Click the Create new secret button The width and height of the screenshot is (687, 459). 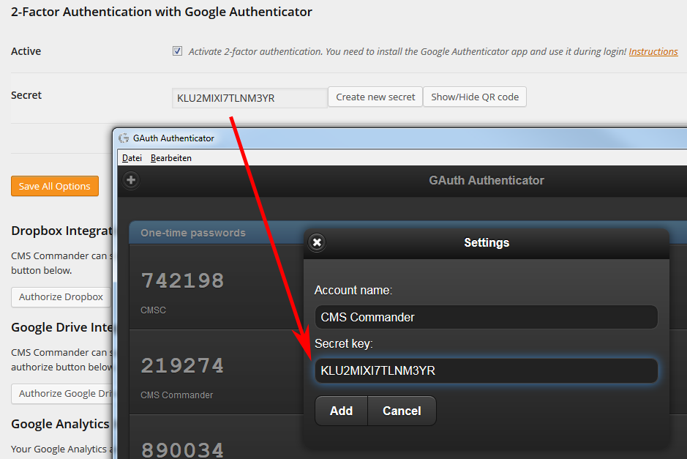(x=375, y=97)
